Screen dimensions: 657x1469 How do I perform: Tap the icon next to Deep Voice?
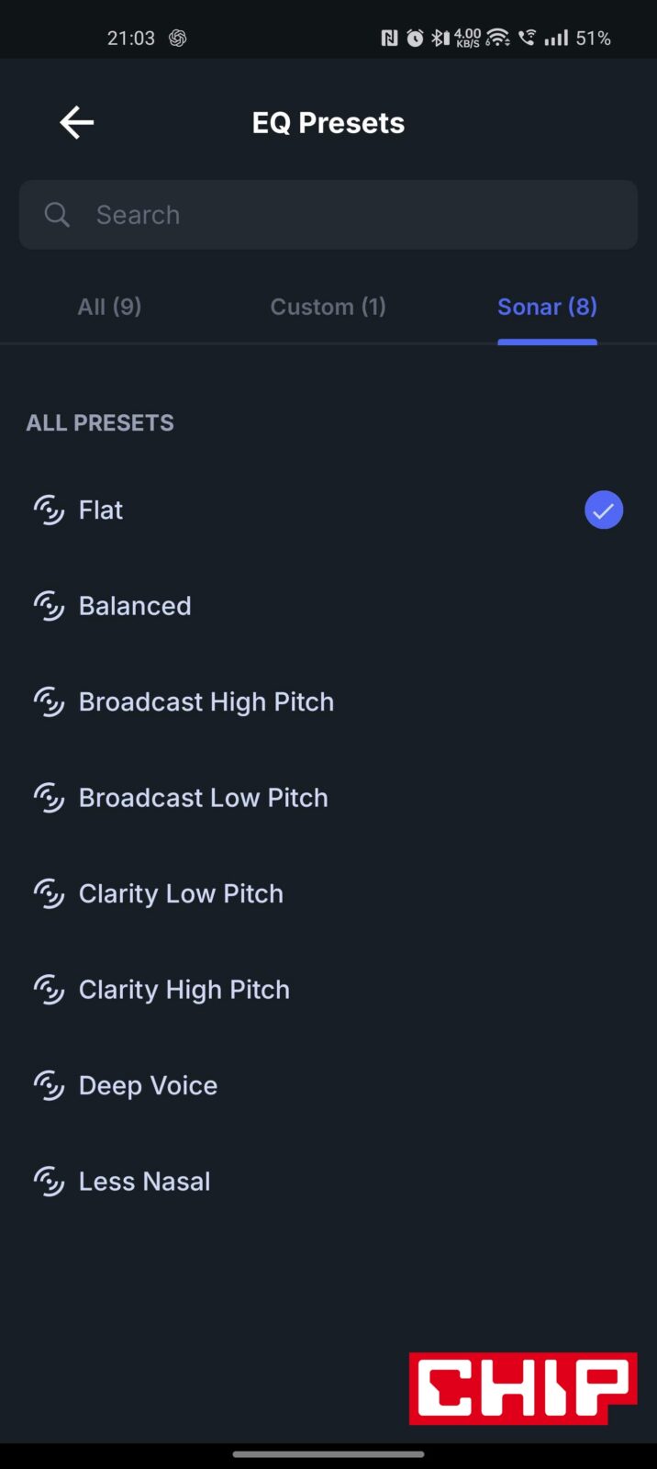(x=50, y=1085)
